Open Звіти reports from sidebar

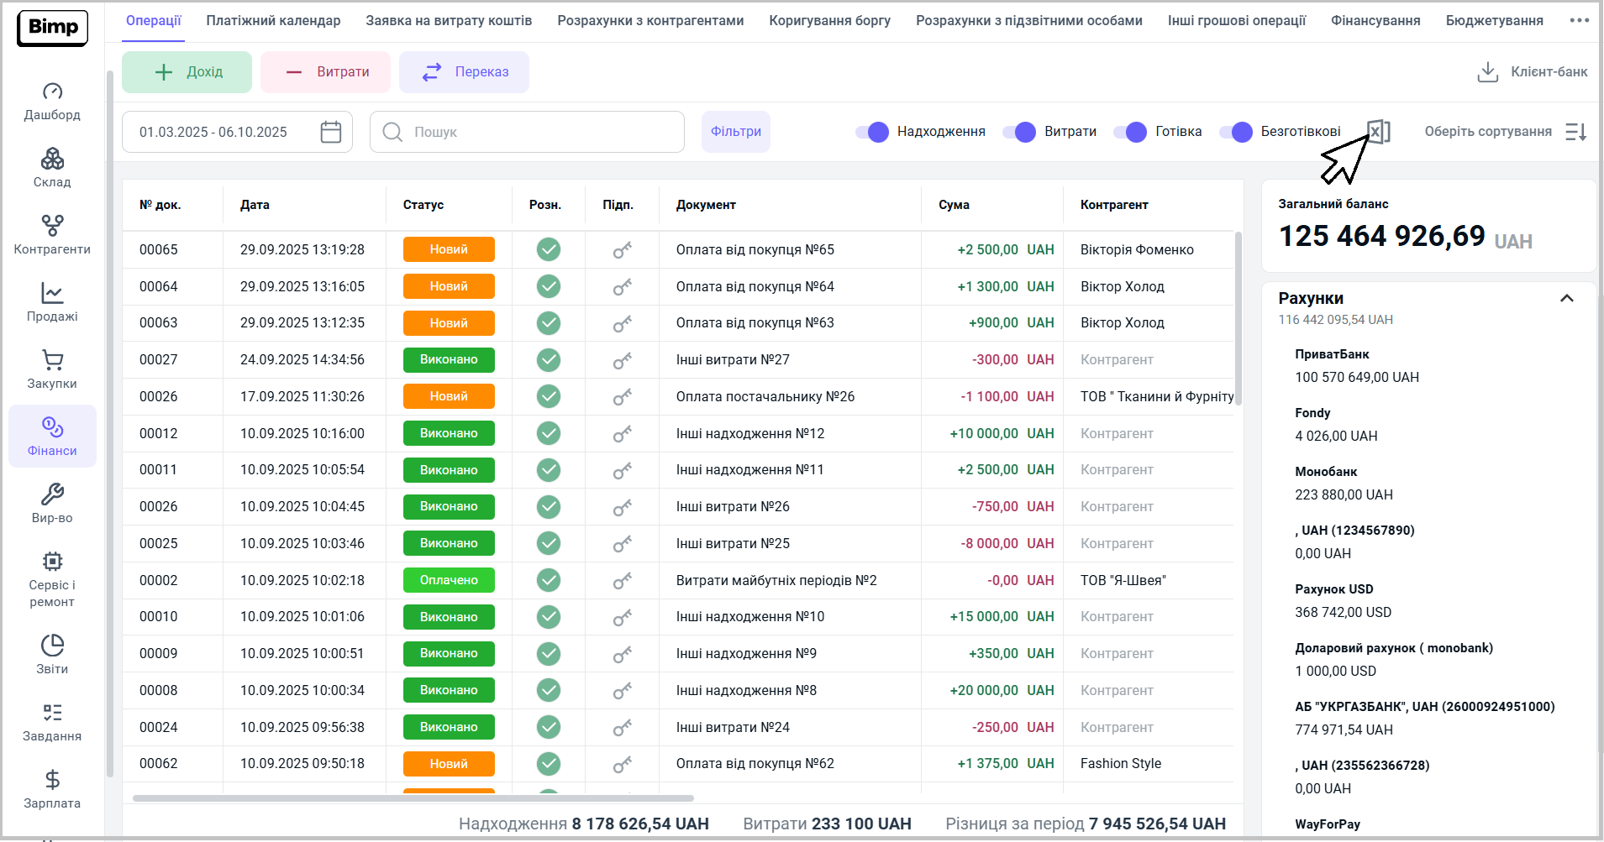[52, 654]
